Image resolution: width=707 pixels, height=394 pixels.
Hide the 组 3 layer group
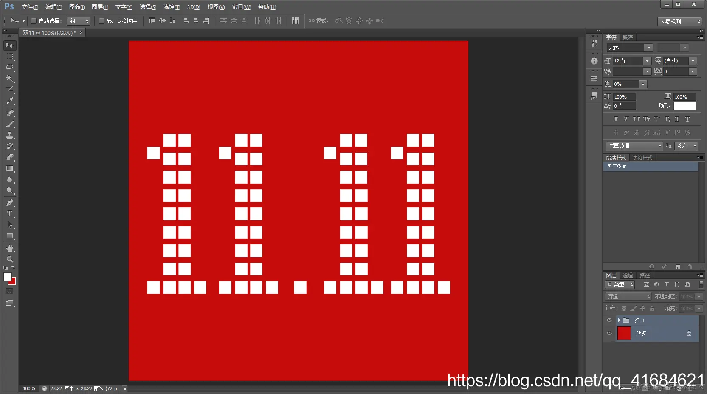pyautogui.click(x=609, y=320)
